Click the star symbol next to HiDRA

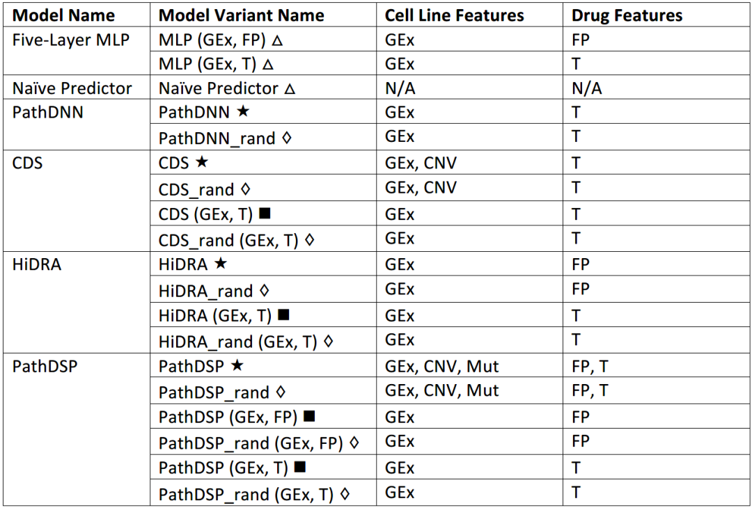[220, 264]
